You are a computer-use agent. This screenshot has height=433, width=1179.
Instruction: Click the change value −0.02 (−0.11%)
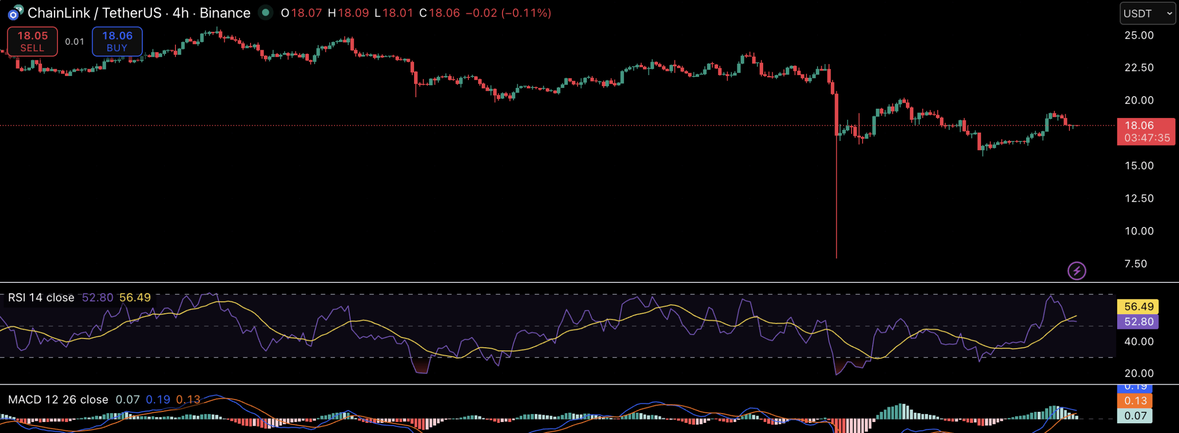(x=508, y=13)
